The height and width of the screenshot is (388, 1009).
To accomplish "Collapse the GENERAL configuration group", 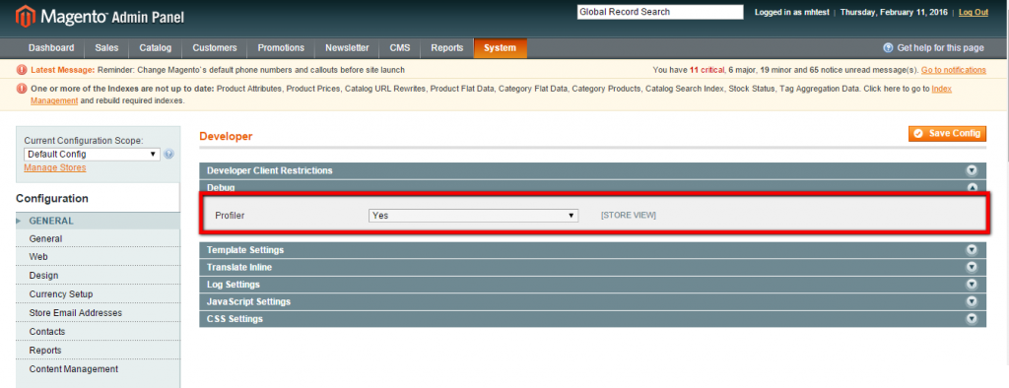I will point(98,221).
